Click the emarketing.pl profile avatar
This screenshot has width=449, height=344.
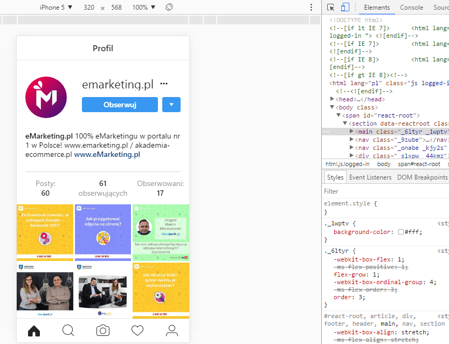pos(46,97)
